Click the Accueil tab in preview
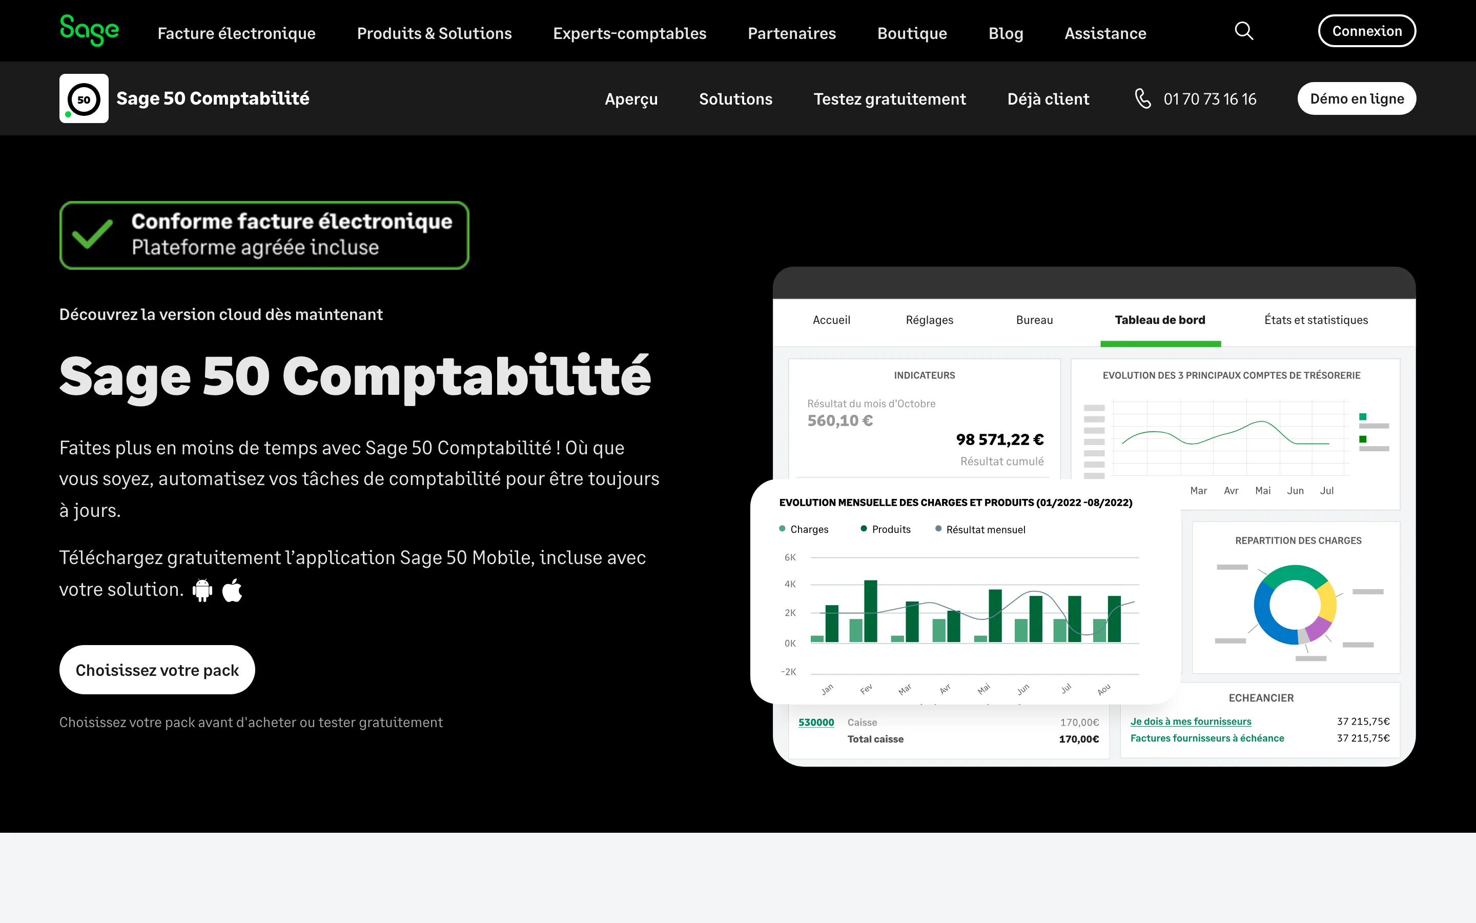The image size is (1476, 923). pyautogui.click(x=831, y=320)
